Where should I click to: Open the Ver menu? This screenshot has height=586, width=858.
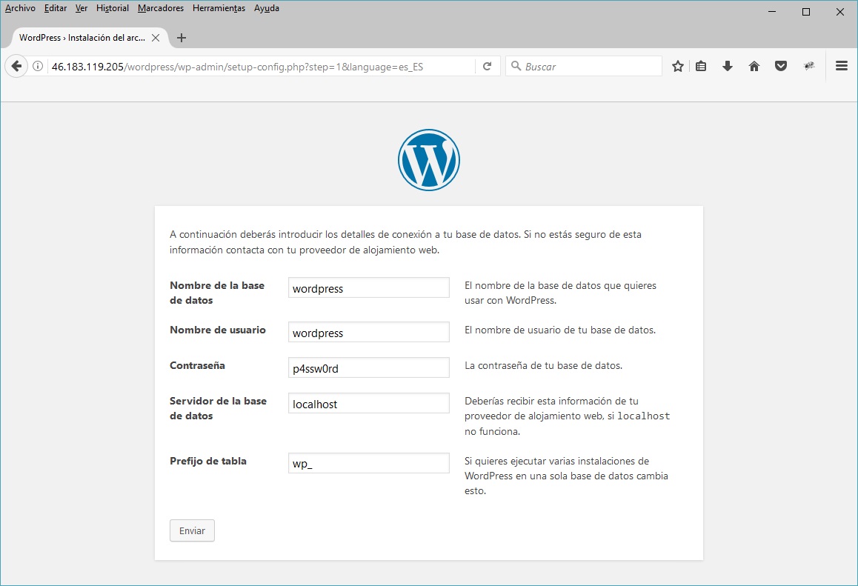82,8
